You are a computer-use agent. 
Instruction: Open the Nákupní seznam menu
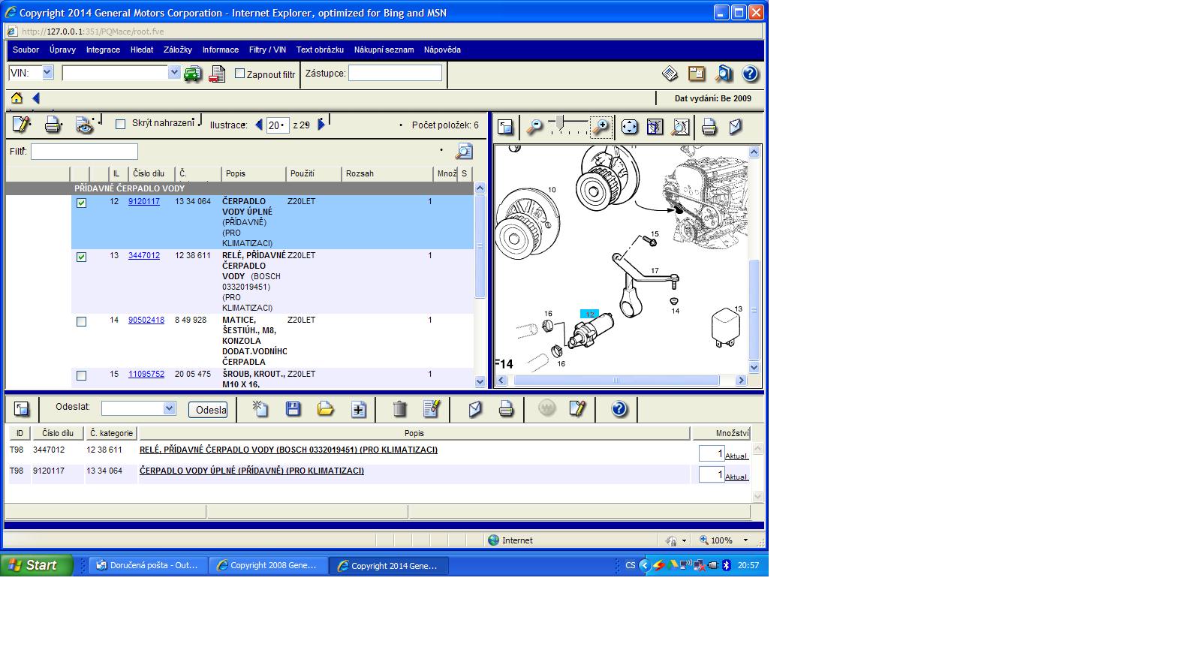384,50
